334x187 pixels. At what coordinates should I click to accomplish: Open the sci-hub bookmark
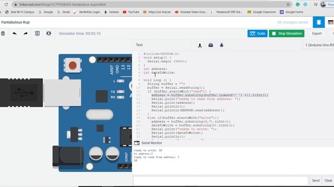(157, 12)
